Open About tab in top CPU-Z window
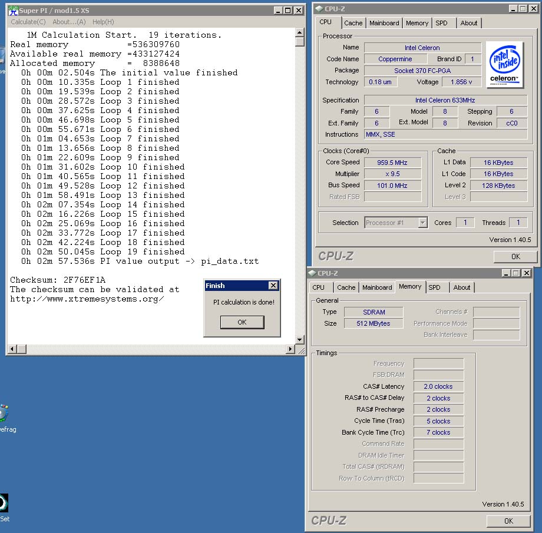 tap(469, 23)
